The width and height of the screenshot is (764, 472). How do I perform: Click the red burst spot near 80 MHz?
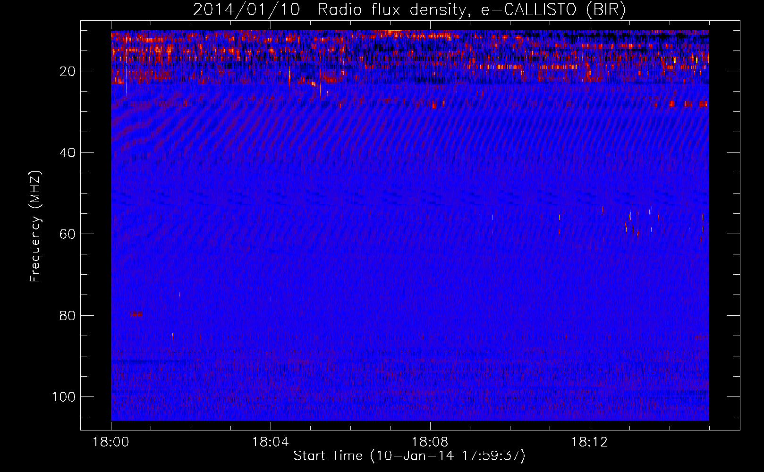(136, 313)
